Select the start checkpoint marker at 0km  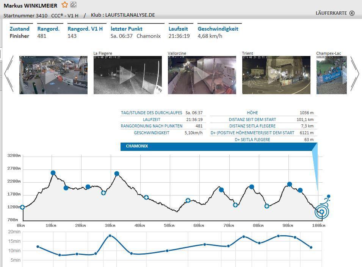(22, 207)
